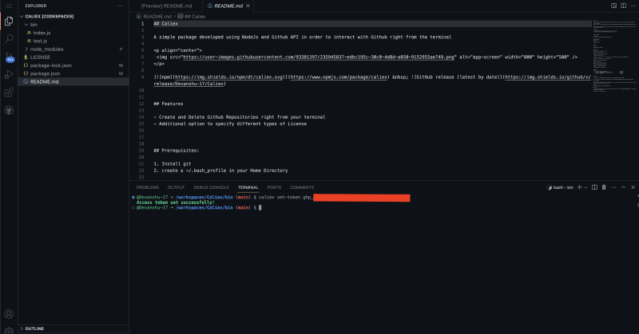Split the editor right
This screenshot has width=639, height=334.
624,6
